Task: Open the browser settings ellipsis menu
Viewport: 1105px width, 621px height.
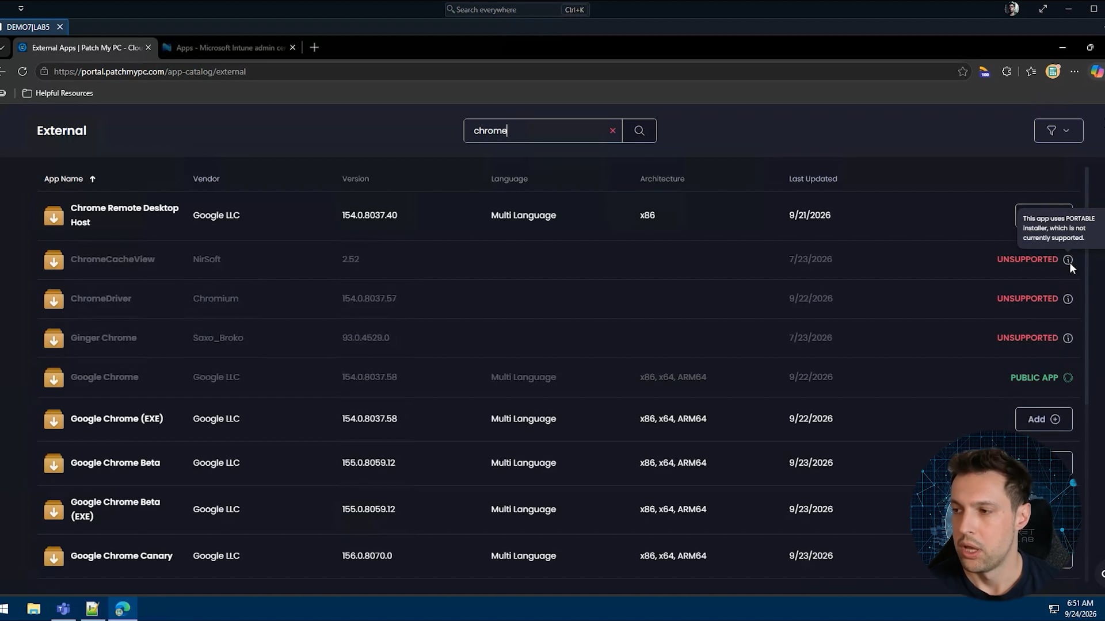Action: [x=1074, y=71]
